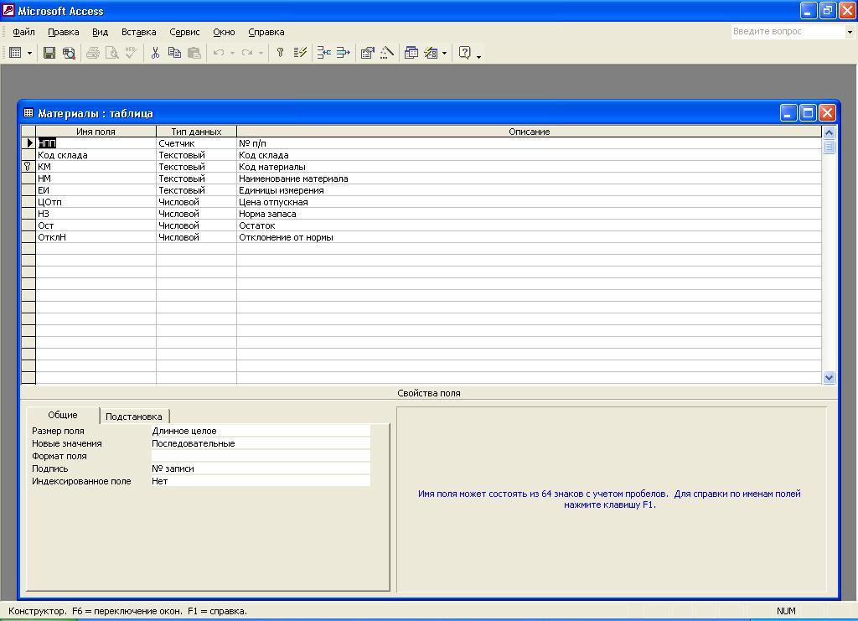This screenshot has height=621, width=858.
Task: Click the empty Формат поля field
Action: (261, 456)
